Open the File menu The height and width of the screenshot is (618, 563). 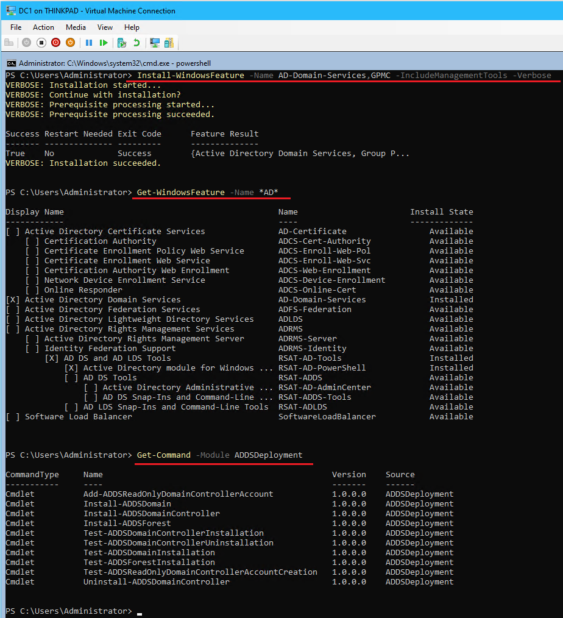click(x=16, y=27)
